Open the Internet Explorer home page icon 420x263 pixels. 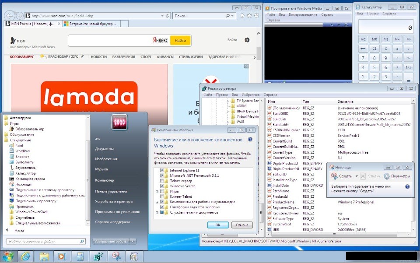tap(242, 16)
